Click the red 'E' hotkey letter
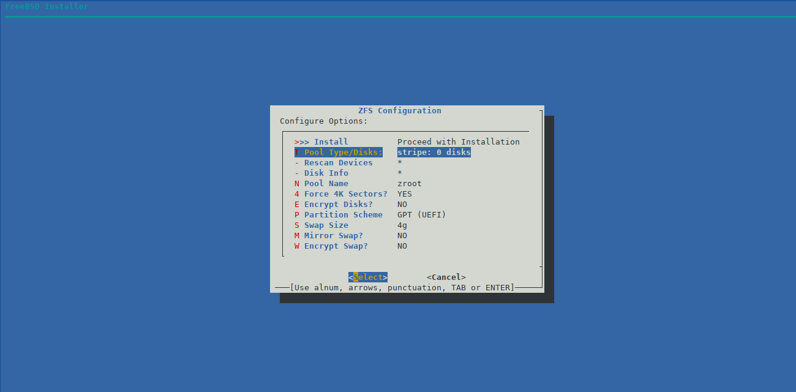This screenshot has height=392, width=796. (297, 204)
